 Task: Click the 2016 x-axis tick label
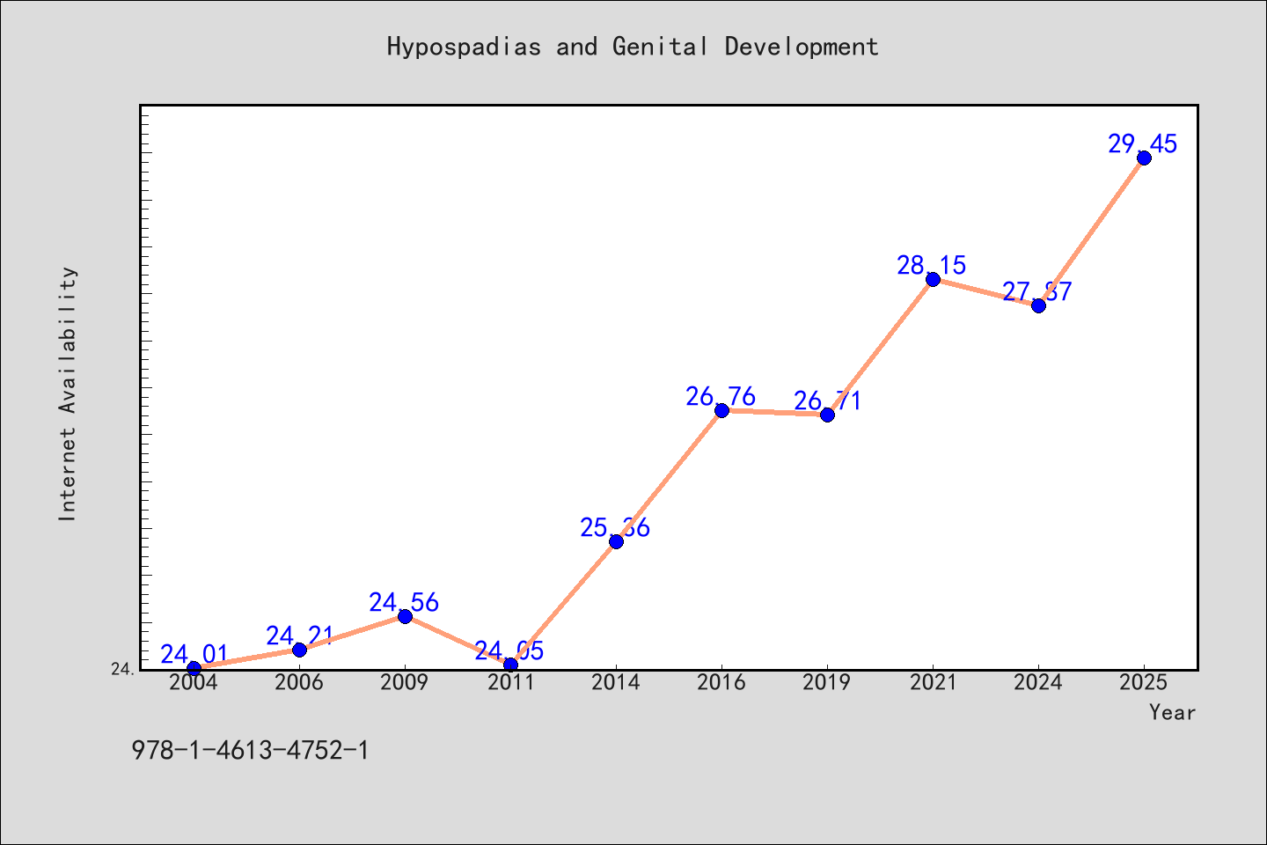pyautogui.click(x=721, y=683)
